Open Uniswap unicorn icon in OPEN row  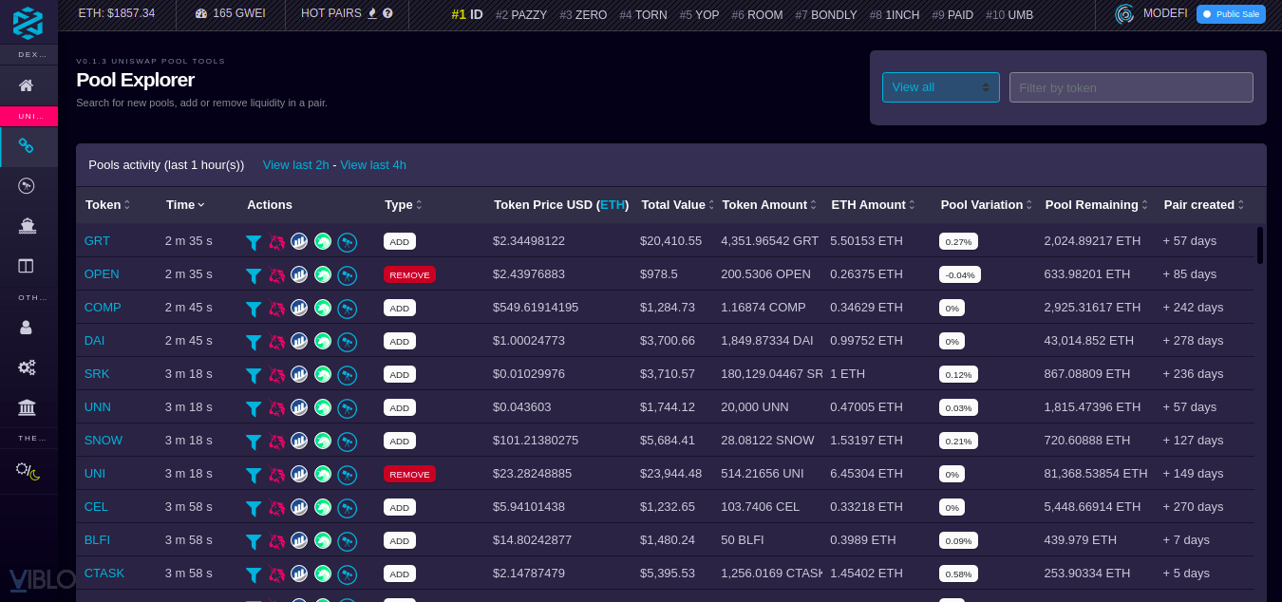[x=276, y=275]
